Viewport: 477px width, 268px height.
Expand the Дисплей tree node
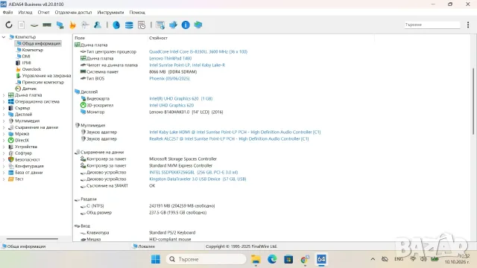click(4, 115)
